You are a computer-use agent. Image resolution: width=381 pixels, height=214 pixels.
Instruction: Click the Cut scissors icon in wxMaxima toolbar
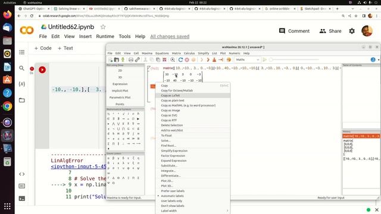pos(145,59)
